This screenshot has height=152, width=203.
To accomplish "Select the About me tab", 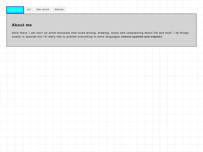I will coord(15,10).
